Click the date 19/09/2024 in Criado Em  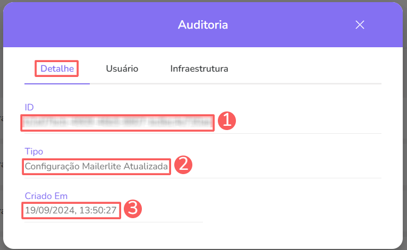(x=49, y=210)
